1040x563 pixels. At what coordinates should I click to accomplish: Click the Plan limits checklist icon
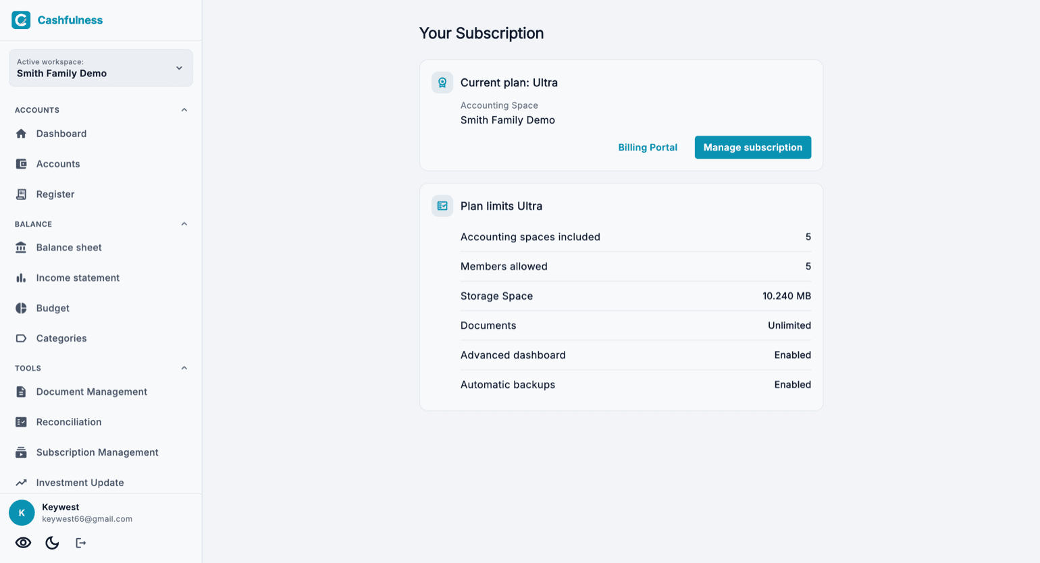pyautogui.click(x=442, y=206)
